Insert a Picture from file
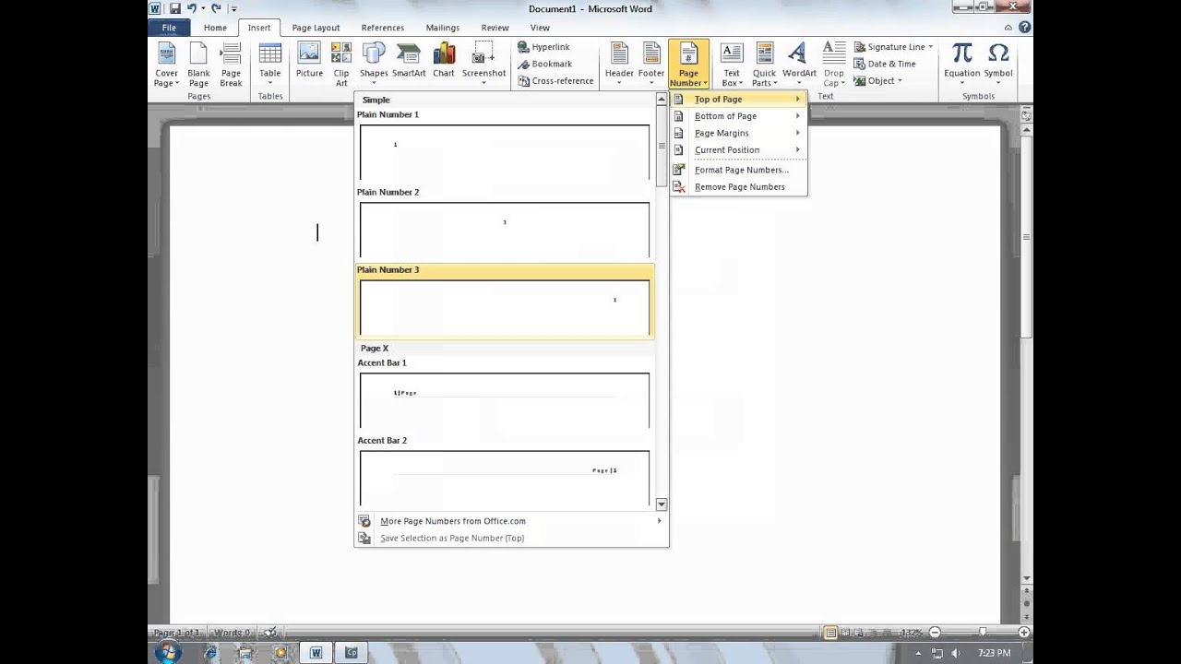1181x664 pixels. [x=309, y=61]
